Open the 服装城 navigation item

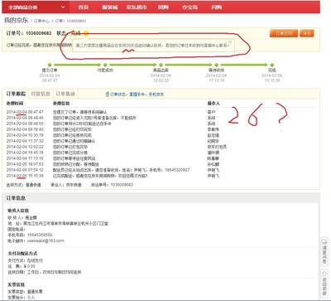click(110, 7)
